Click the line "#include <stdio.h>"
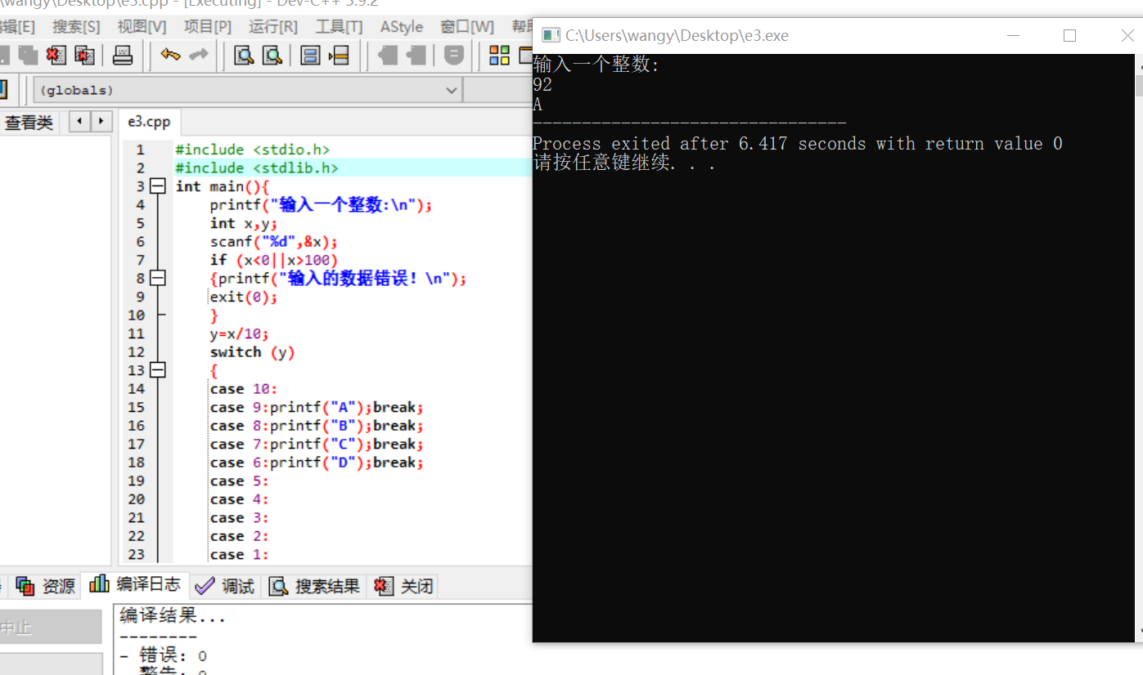The image size is (1143, 675). point(252,150)
